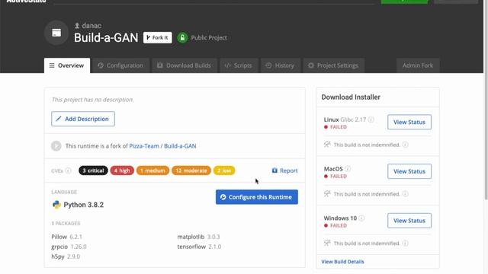Click the grpcio 1.26.0 package entry
Image resolution: width=488 pixels, height=274 pixels.
point(69,247)
